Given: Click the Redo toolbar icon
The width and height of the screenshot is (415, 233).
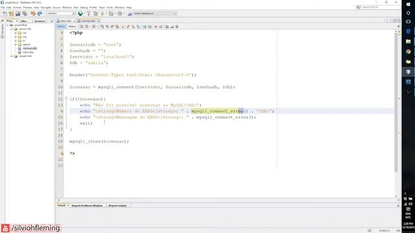Looking at the screenshot, I should click(40, 14).
